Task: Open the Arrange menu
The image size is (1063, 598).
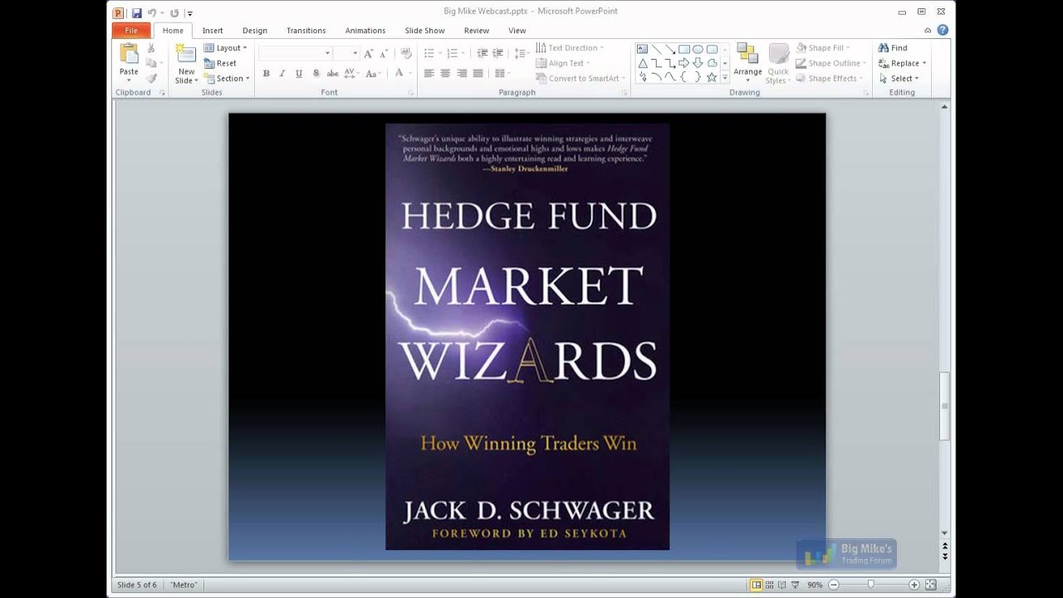Action: [x=747, y=63]
